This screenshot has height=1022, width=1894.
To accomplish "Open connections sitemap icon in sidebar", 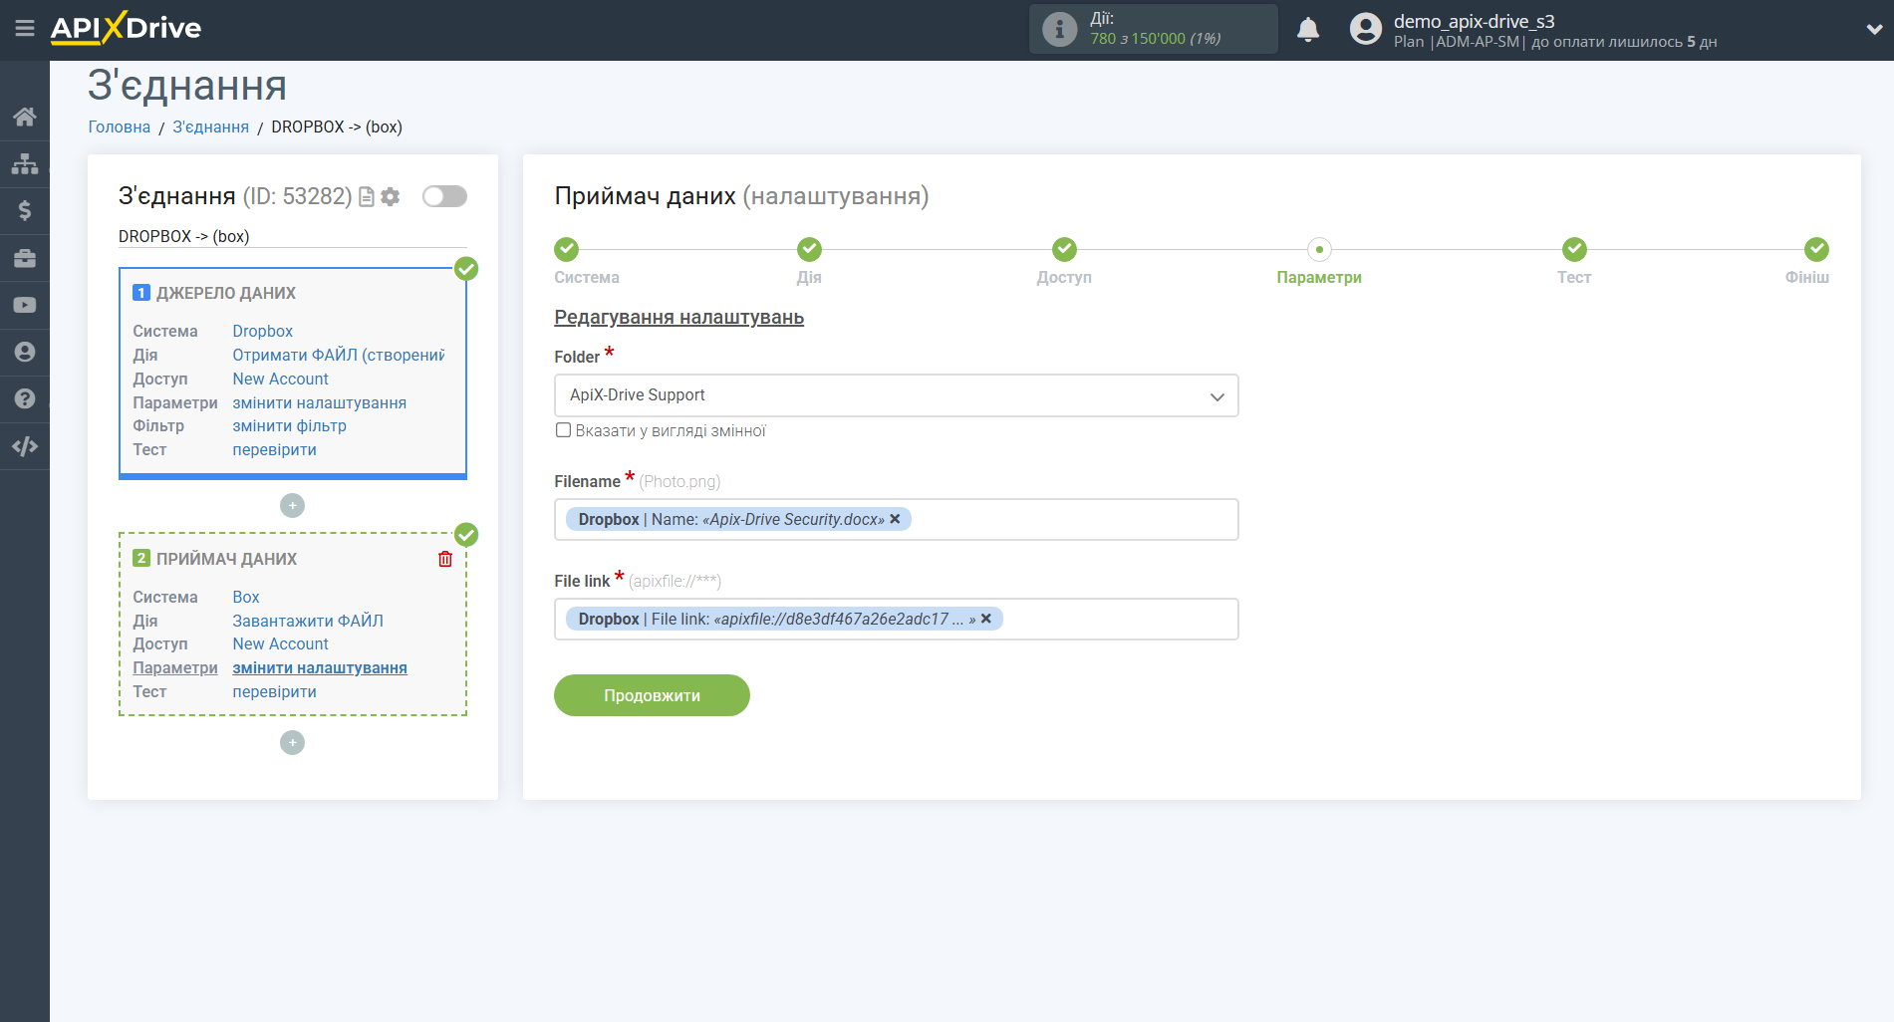I will click(x=25, y=163).
